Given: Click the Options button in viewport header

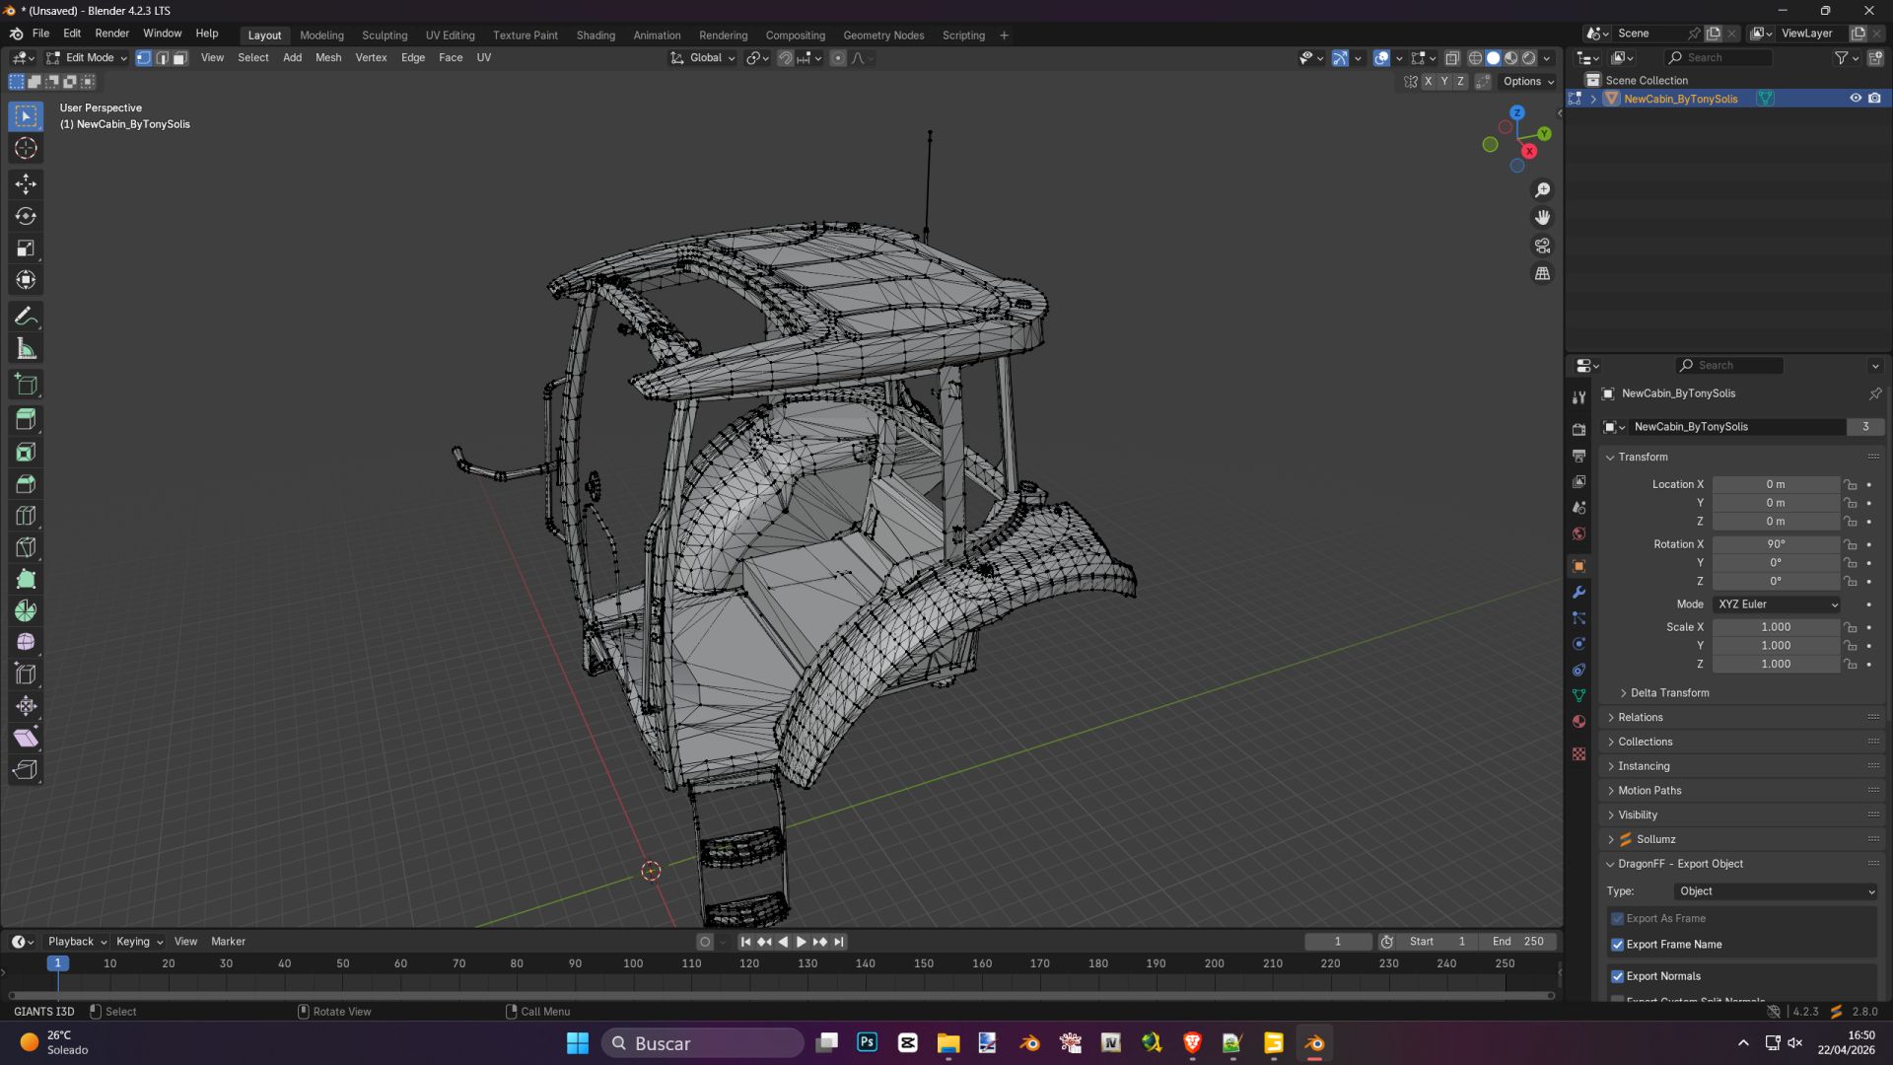Looking at the screenshot, I should [x=1527, y=82].
